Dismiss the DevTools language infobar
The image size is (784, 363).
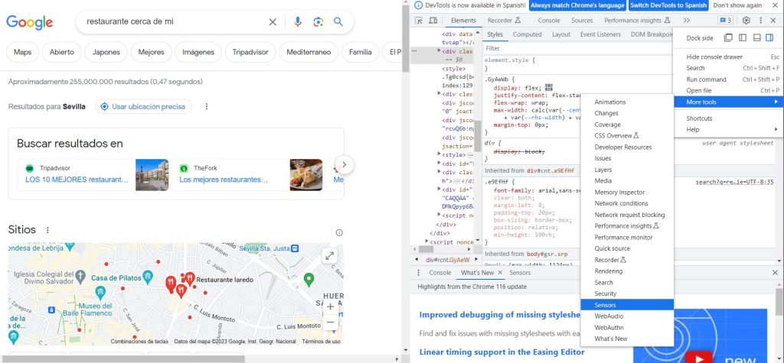pyautogui.click(x=775, y=5)
